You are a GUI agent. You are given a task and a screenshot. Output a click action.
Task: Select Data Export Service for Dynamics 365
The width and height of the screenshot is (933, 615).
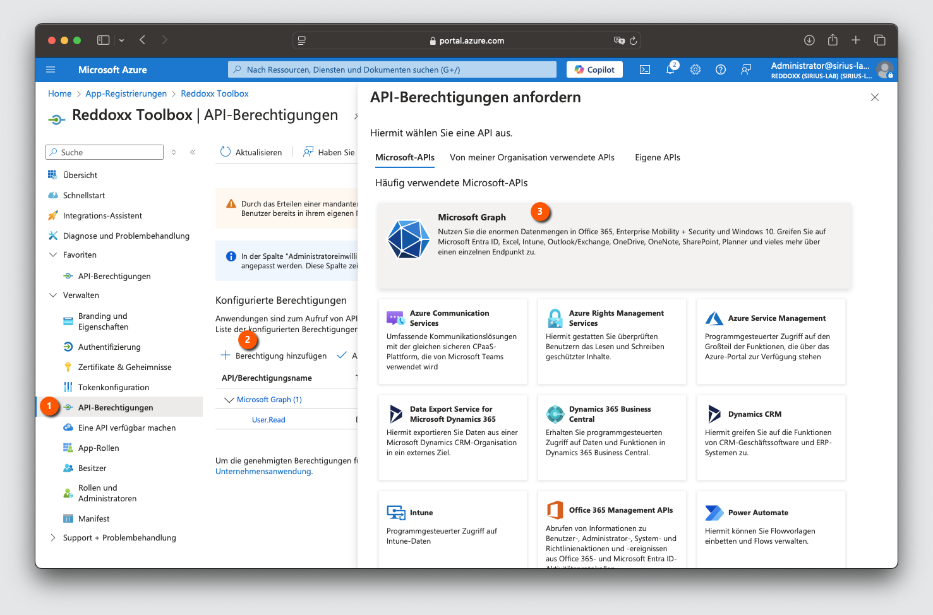(x=453, y=438)
